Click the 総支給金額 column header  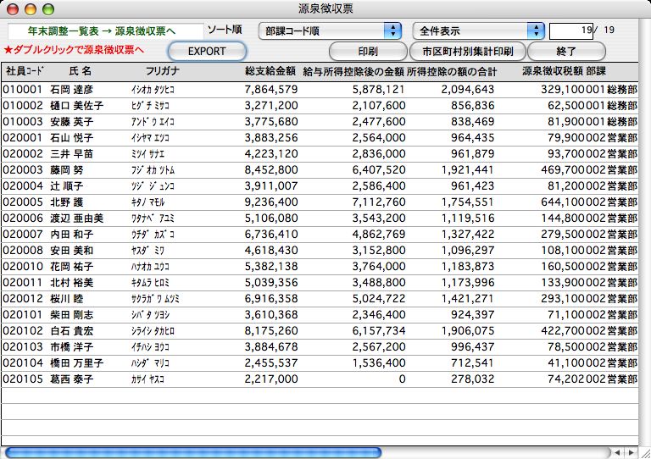(270, 71)
